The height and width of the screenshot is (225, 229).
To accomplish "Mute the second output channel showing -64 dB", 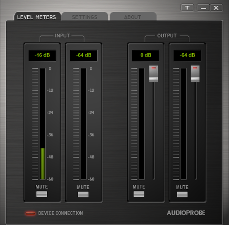I will 182,194.
